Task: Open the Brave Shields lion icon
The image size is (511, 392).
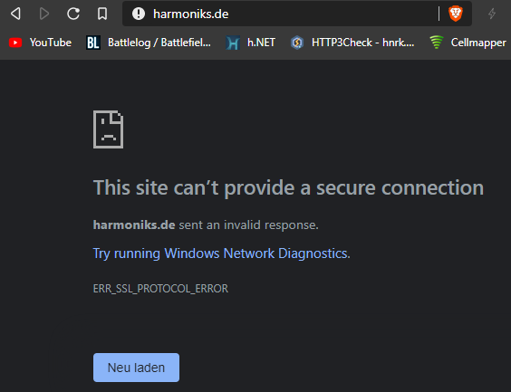Action: point(455,14)
